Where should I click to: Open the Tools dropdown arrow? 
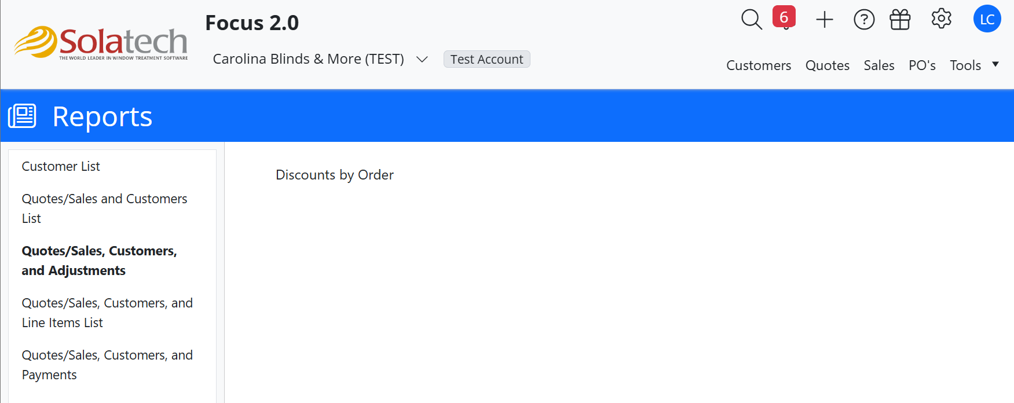995,64
